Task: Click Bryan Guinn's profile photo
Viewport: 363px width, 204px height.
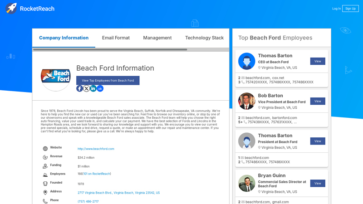Action: pos(246,183)
